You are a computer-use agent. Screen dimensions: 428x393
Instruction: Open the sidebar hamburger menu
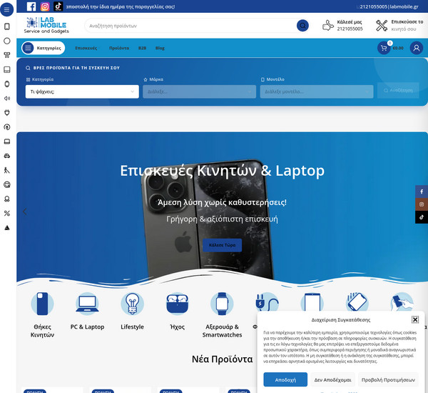[7, 9]
